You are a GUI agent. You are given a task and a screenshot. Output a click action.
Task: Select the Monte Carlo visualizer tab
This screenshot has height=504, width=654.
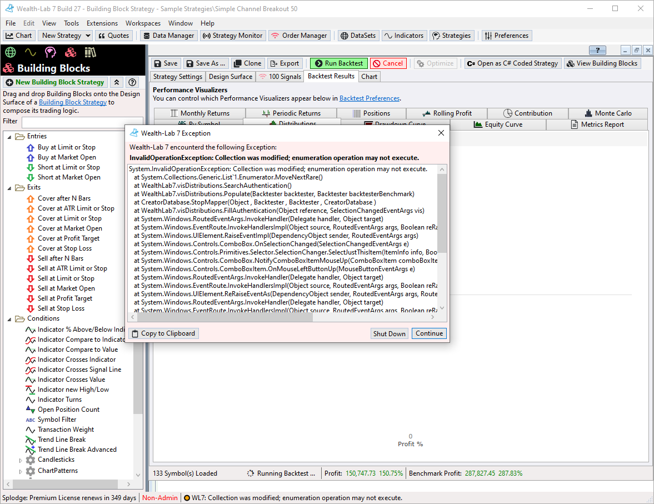coord(608,113)
